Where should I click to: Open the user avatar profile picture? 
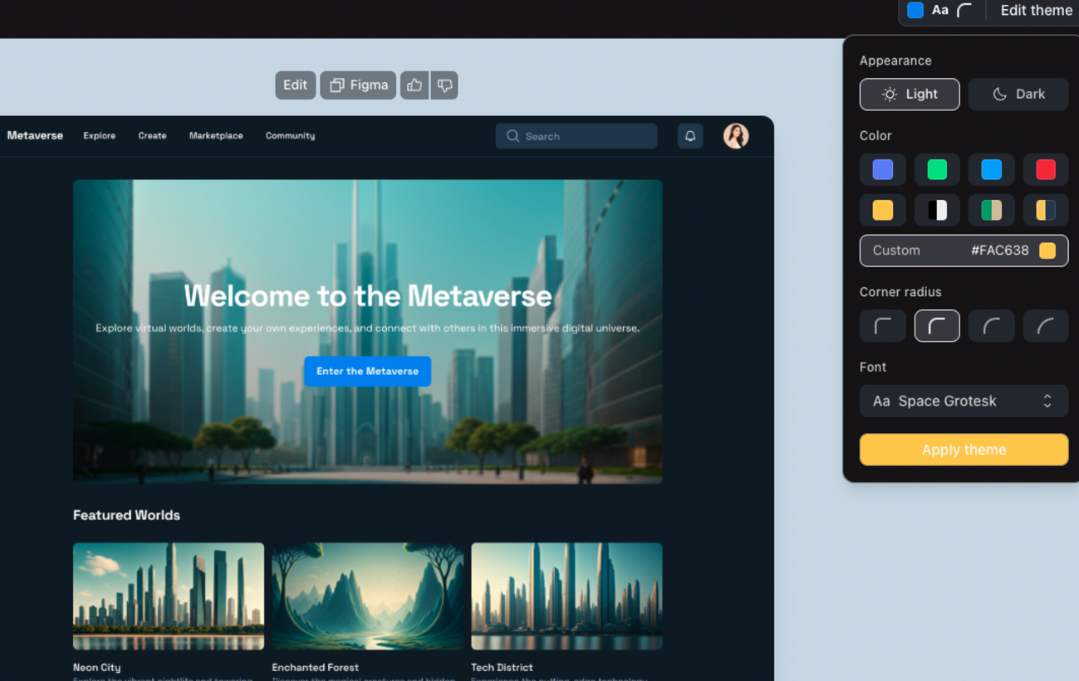[x=736, y=136]
